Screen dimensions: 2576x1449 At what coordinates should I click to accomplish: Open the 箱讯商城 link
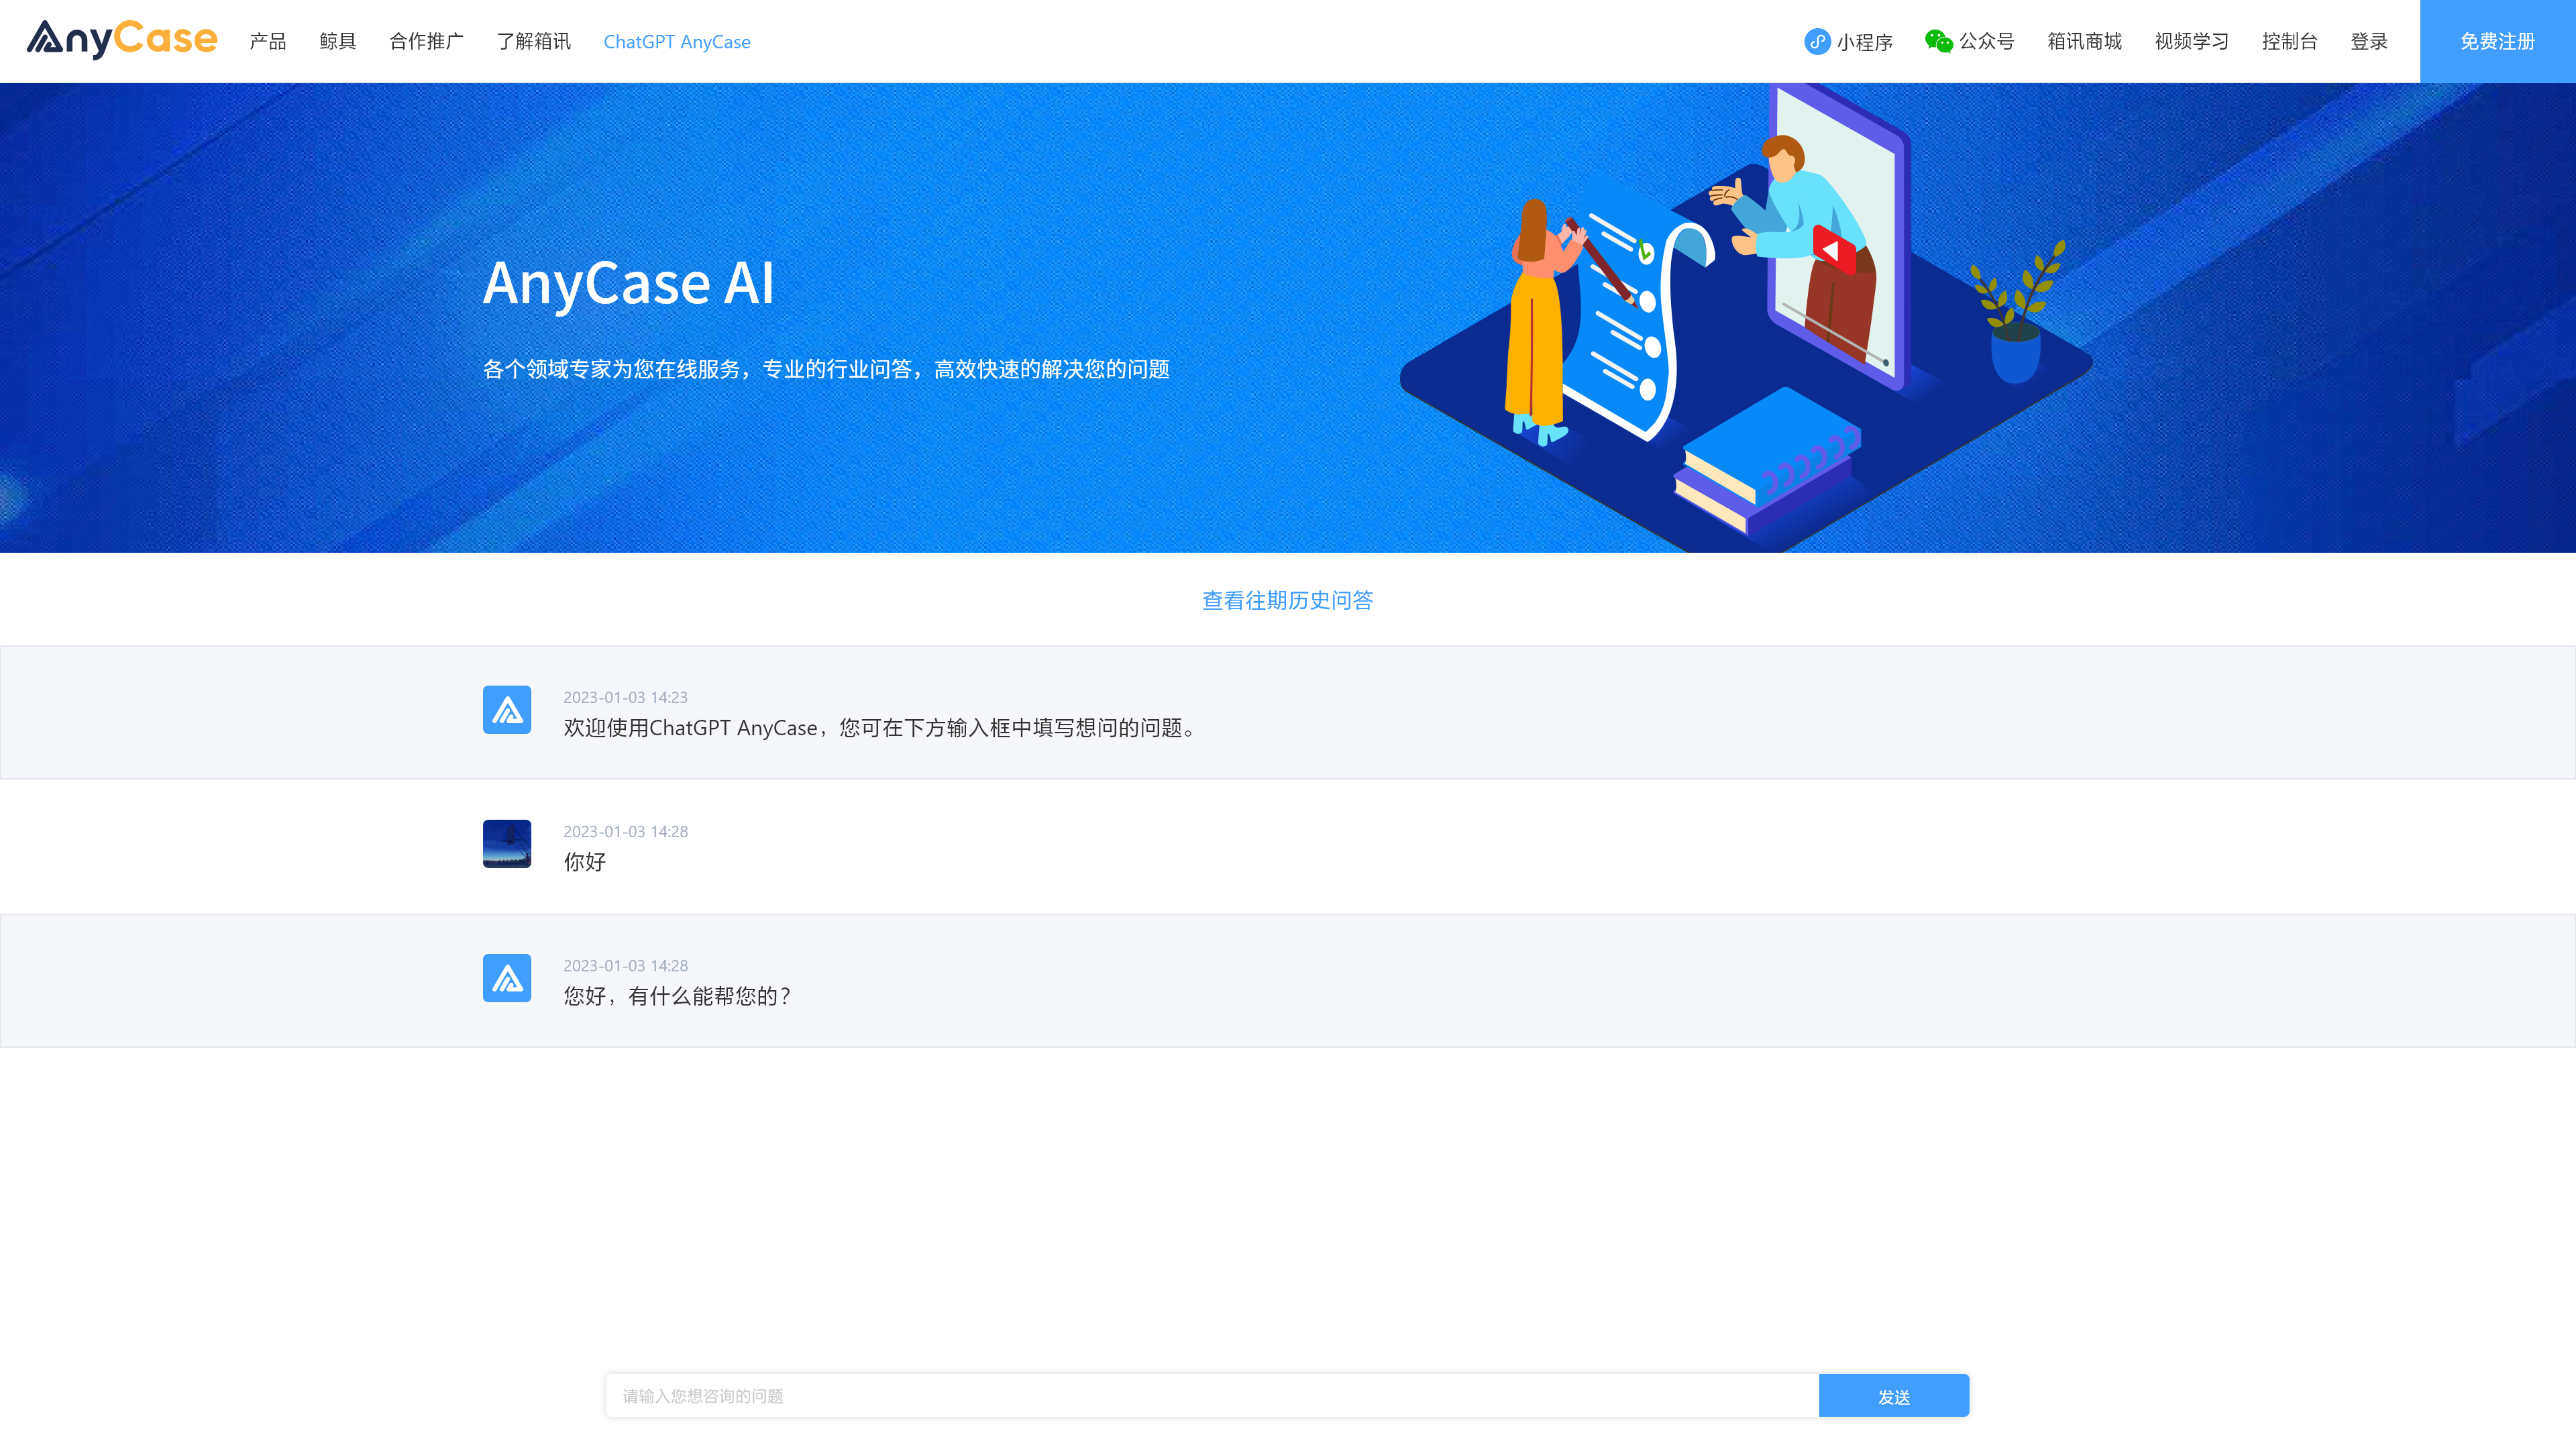click(2085, 41)
